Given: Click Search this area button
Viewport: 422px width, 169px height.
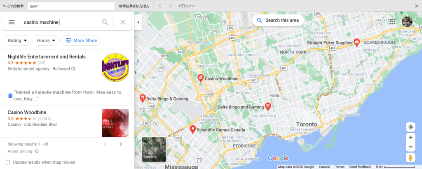Looking at the screenshot, I should tap(278, 21).
